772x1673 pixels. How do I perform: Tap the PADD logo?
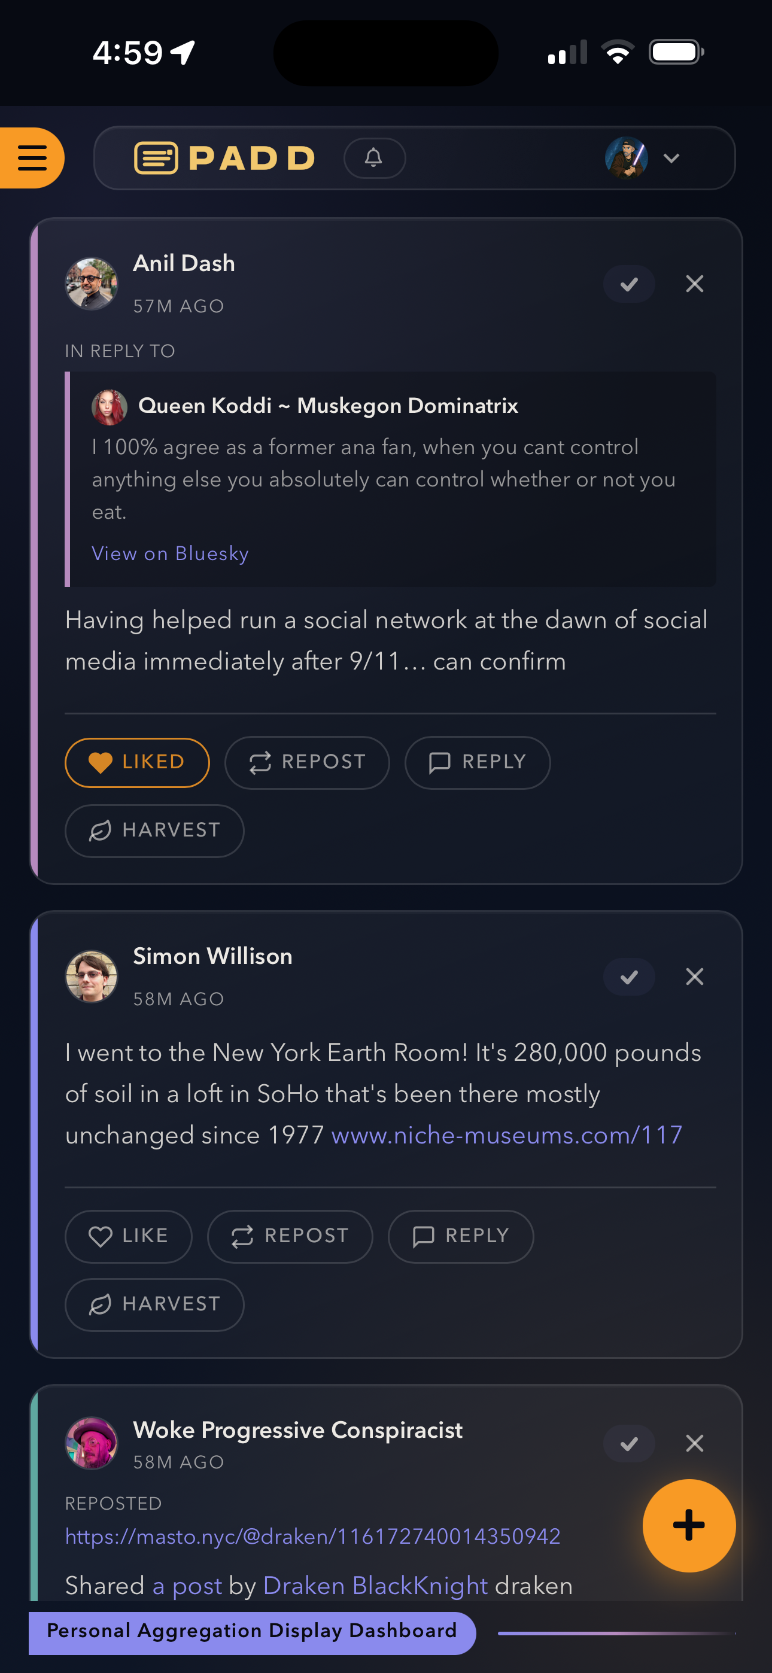pos(225,158)
